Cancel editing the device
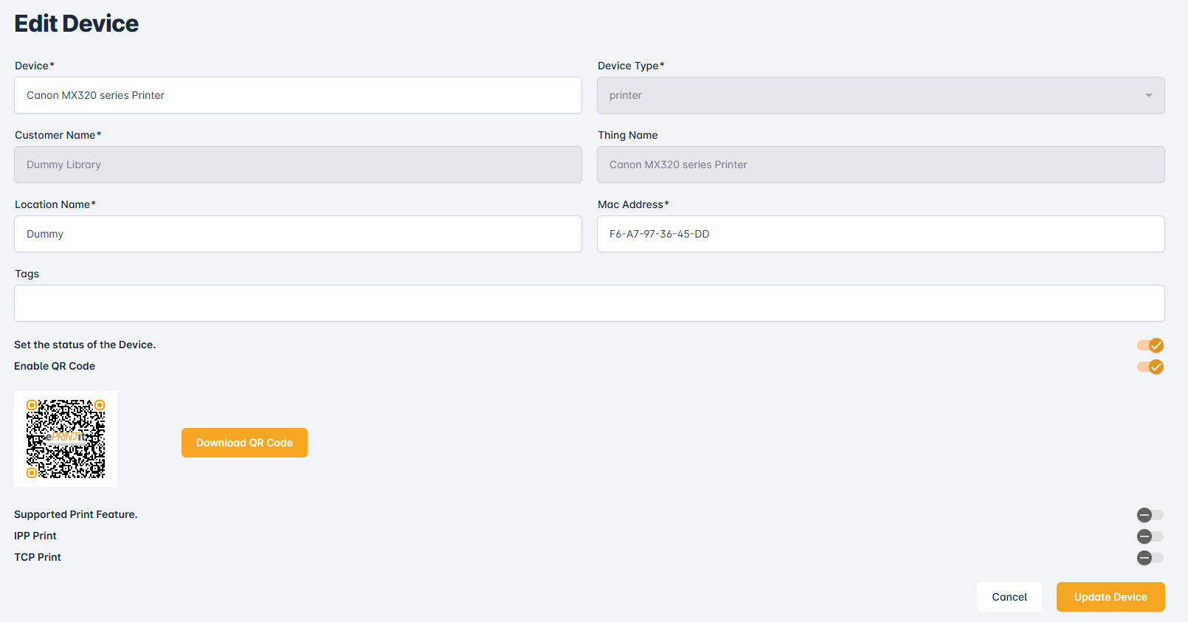This screenshot has width=1188, height=622. coord(1009,597)
